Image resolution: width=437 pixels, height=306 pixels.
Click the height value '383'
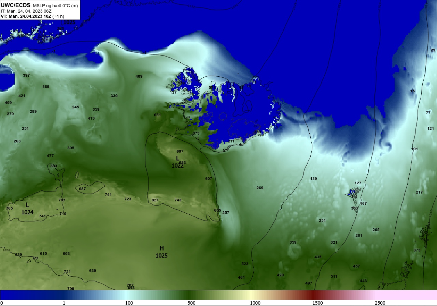[54, 166]
